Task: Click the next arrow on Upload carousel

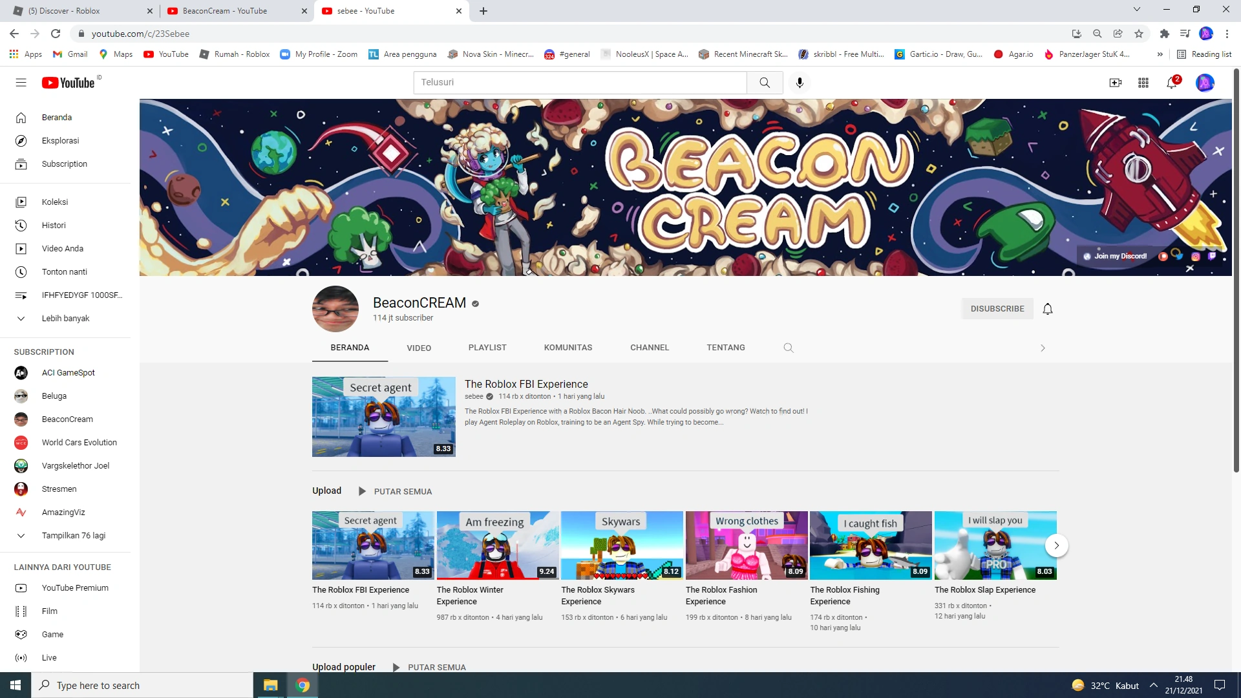Action: 1056,545
